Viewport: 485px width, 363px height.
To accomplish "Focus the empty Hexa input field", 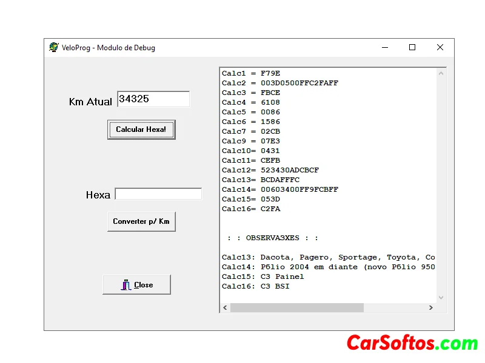I will tap(158, 194).
